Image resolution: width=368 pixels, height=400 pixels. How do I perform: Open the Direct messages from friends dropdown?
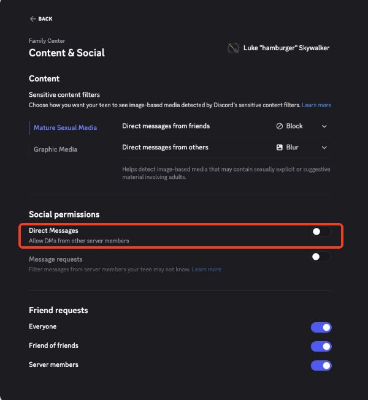tap(302, 126)
